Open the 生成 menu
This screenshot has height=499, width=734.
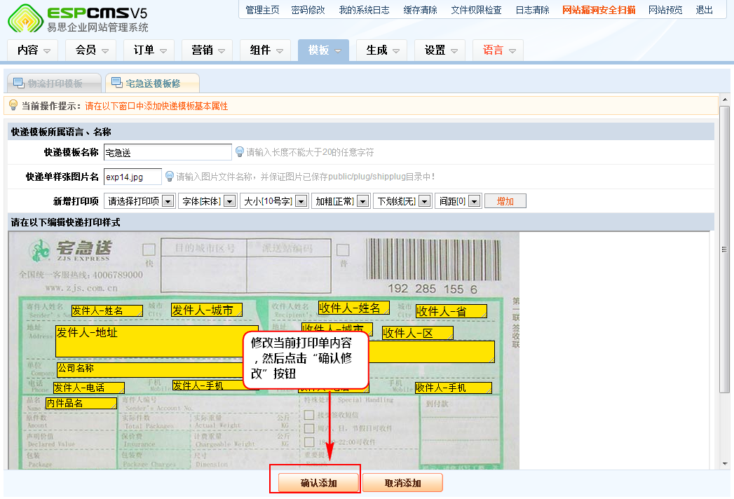[381, 50]
